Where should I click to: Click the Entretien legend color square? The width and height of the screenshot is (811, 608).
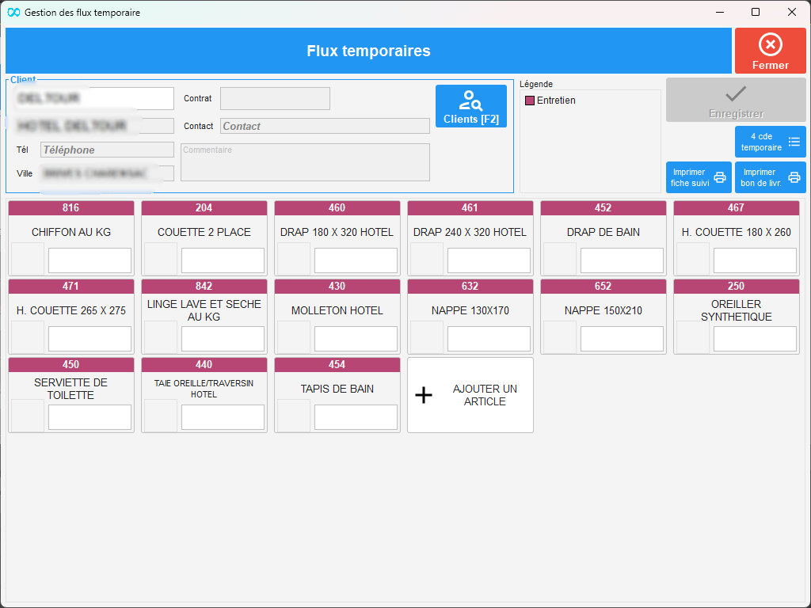click(x=530, y=101)
